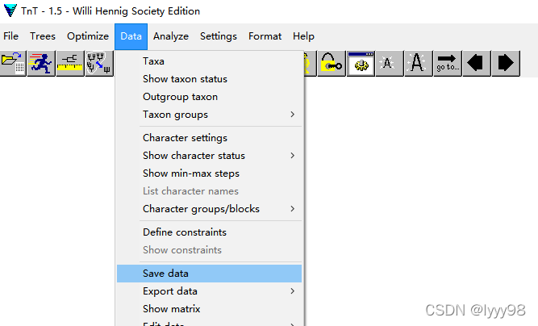Open the Optimize menu
538x326 pixels.
(x=88, y=36)
